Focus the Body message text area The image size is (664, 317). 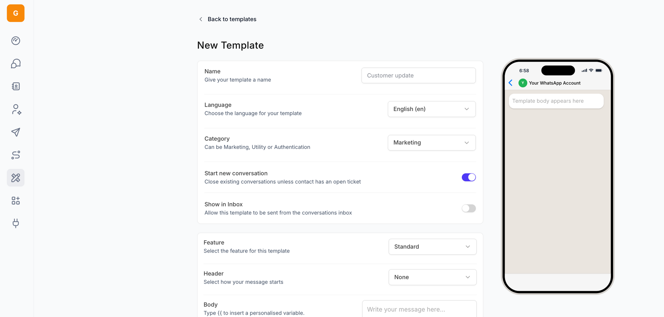pyautogui.click(x=419, y=309)
